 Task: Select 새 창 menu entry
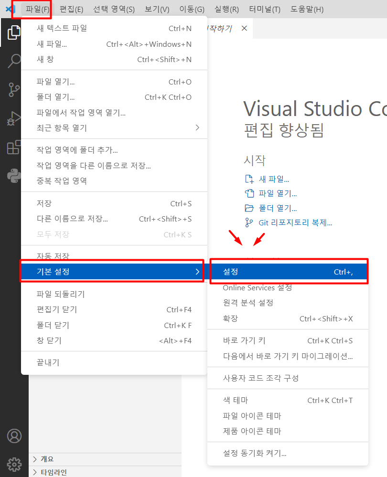[x=114, y=59]
